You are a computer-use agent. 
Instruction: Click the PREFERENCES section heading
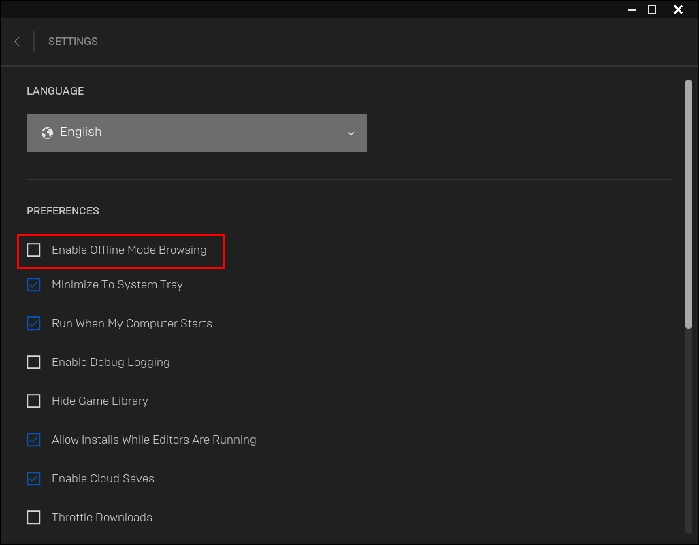[x=63, y=211]
